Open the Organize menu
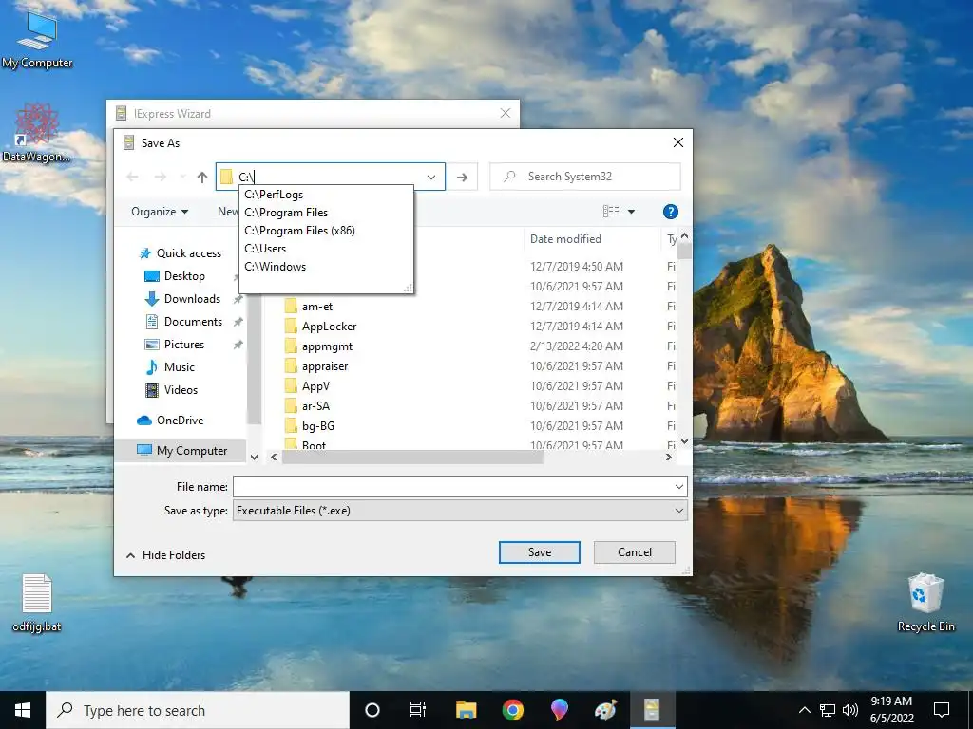The width and height of the screenshot is (973, 729). click(x=160, y=212)
